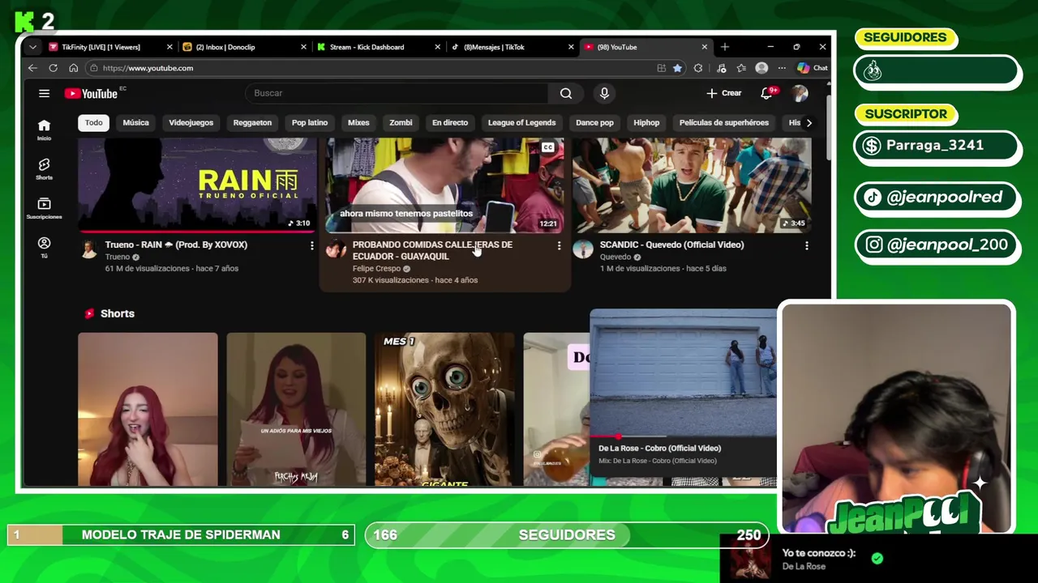The image size is (1038, 583).
Task: Select the Música filter chip
Action: 136,123
